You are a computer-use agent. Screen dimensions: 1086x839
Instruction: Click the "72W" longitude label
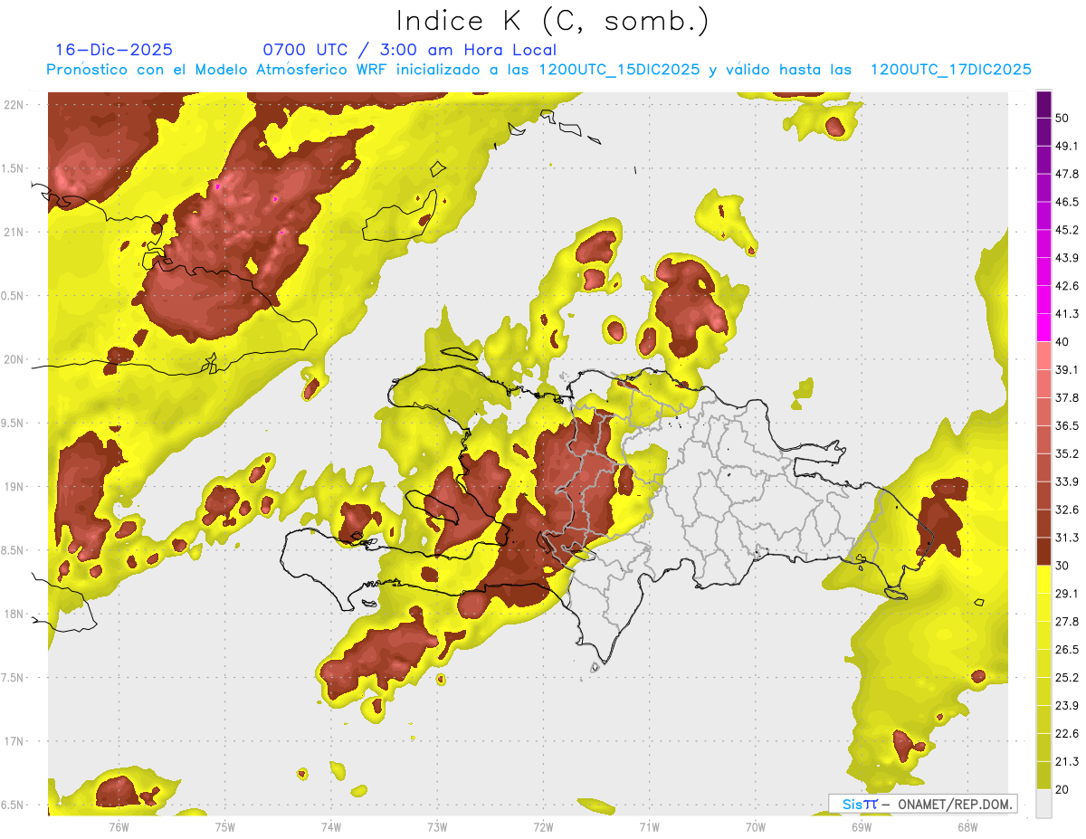pos(543,827)
